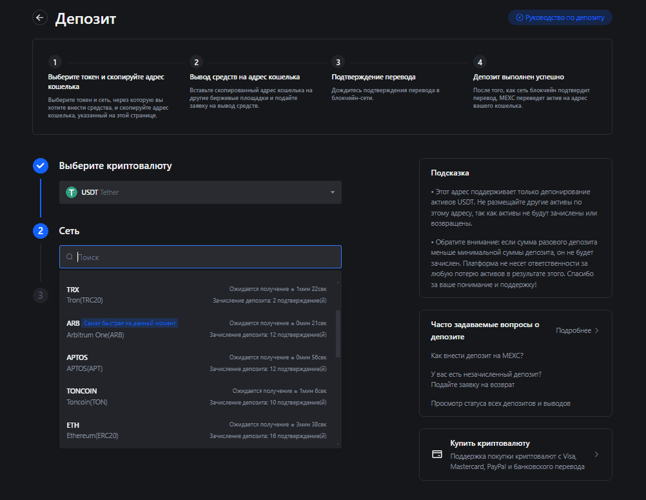Click the dropdown caret in the USDT selector
The height and width of the screenshot is (500, 646).
pos(333,192)
